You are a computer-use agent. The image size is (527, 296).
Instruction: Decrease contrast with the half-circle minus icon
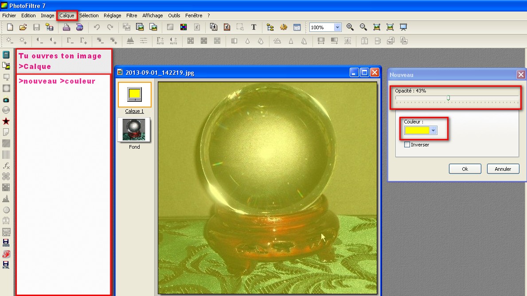(x=39, y=41)
